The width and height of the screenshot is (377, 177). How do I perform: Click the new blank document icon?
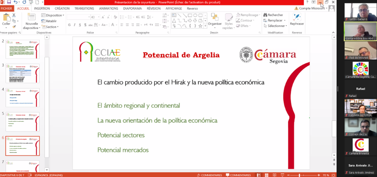[38, 2]
